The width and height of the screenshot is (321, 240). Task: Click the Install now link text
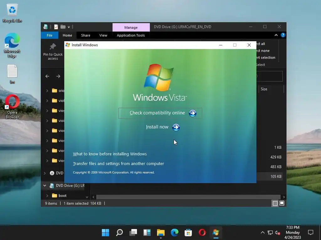click(x=157, y=127)
